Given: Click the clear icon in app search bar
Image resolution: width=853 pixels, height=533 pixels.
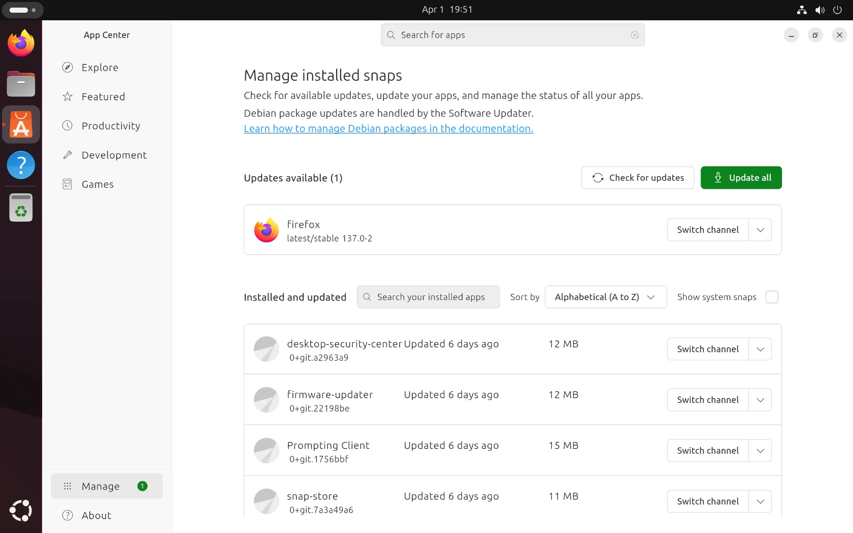Looking at the screenshot, I should pos(635,35).
